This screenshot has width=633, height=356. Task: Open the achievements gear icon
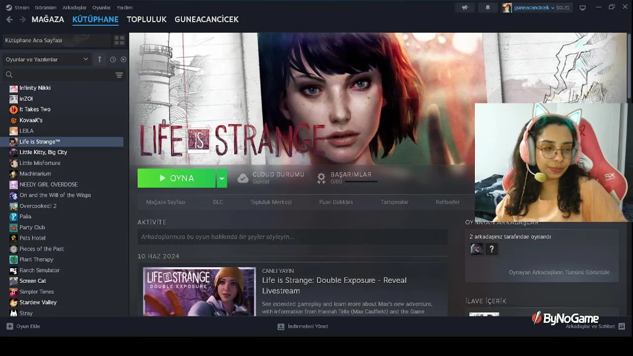click(x=321, y=178)
